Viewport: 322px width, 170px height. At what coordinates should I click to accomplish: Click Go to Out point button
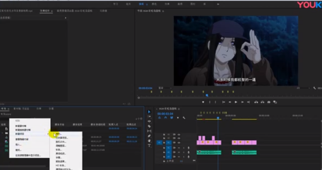pyautogui.click(x=248, y=102)
